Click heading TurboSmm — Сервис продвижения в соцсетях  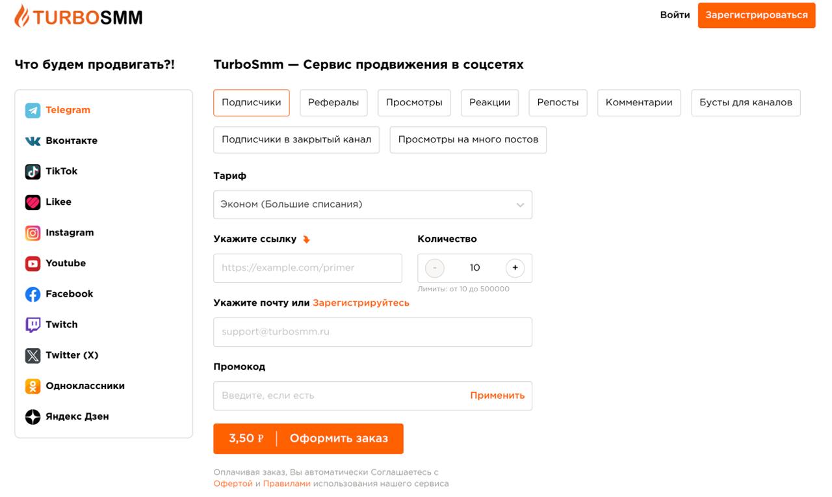pos(369,64)
